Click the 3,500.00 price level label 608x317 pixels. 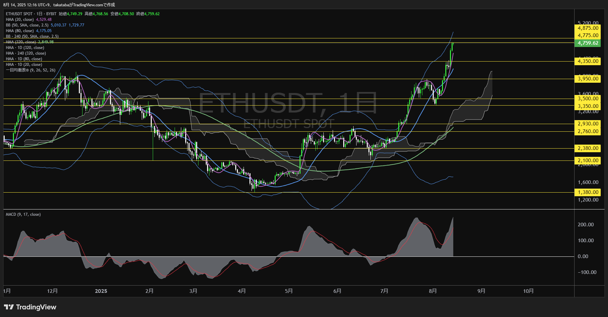(x=588, y=99)
